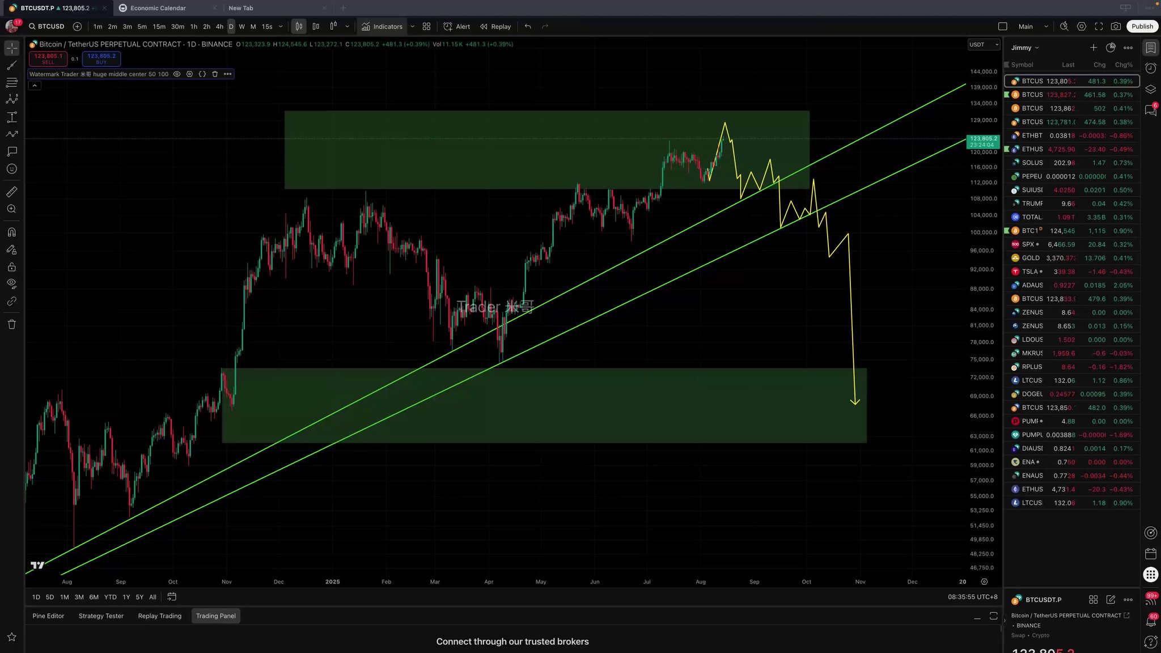Enter fullscreen chart mode
1161x653 pixels.
[x=1099, y=27]
